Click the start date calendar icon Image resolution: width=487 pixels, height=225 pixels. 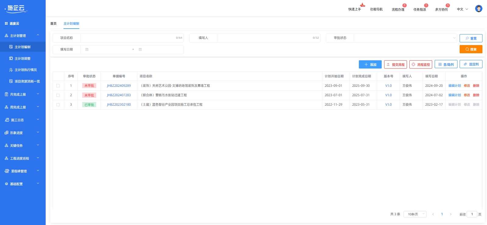87,49
